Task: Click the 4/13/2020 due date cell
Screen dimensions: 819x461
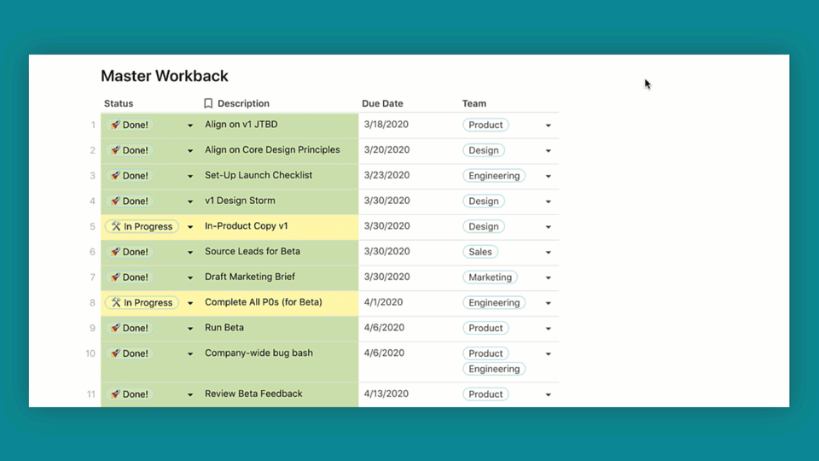Action: click(x=408, y=394)
